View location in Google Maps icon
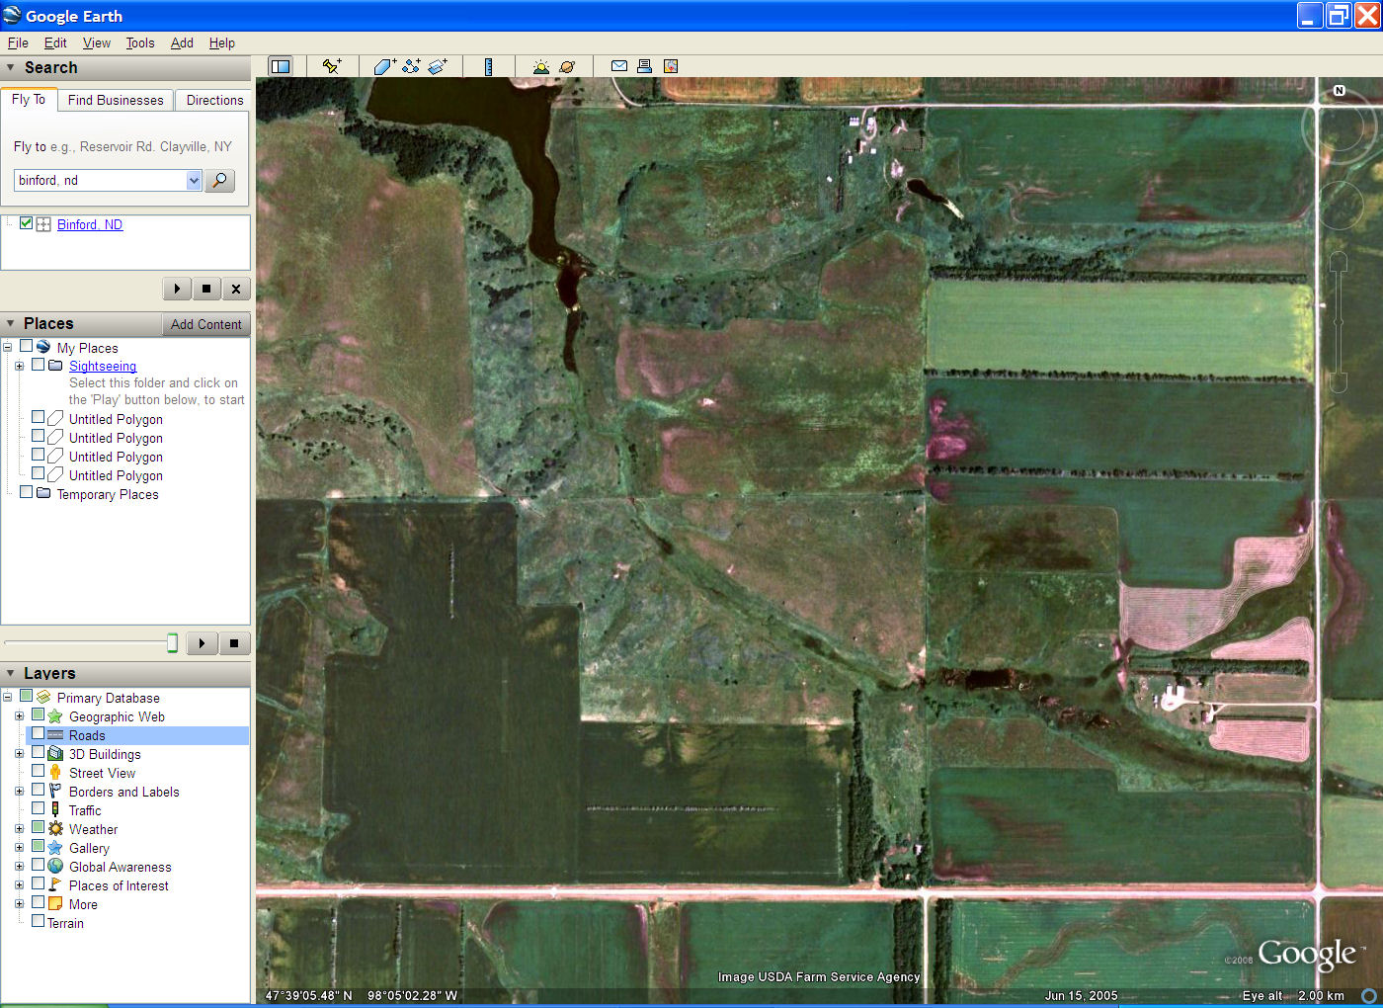 click(x=671, y=66)
